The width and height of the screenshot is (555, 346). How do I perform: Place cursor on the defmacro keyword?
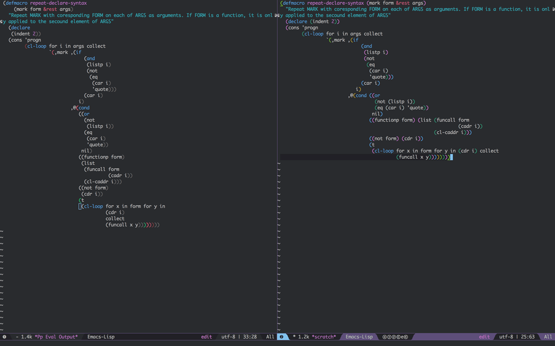(16, 3)
